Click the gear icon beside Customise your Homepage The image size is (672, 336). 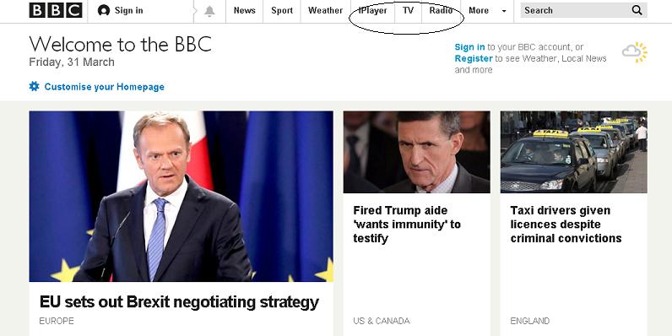point(35,87)
